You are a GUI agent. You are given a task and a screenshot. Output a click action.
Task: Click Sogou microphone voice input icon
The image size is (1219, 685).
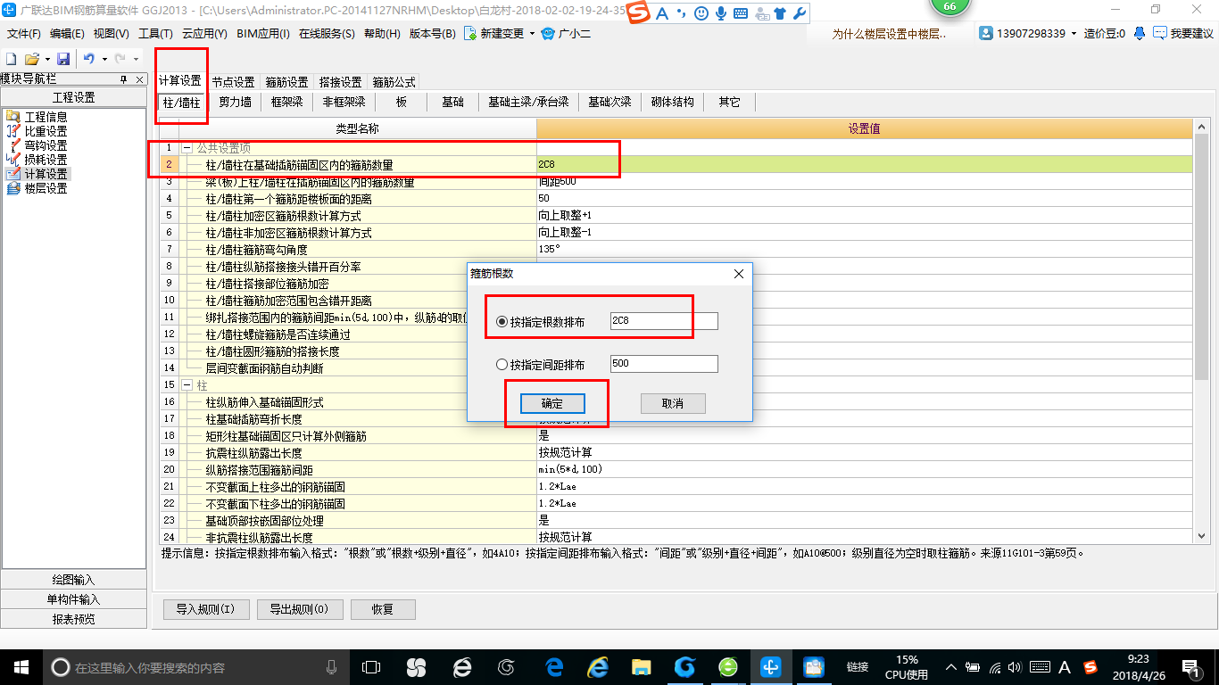pyautogui.click(x=720, y=13)
